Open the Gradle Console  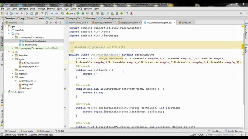(x=234, y=131)
